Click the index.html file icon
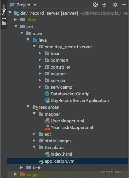 [x=47, y=154]
